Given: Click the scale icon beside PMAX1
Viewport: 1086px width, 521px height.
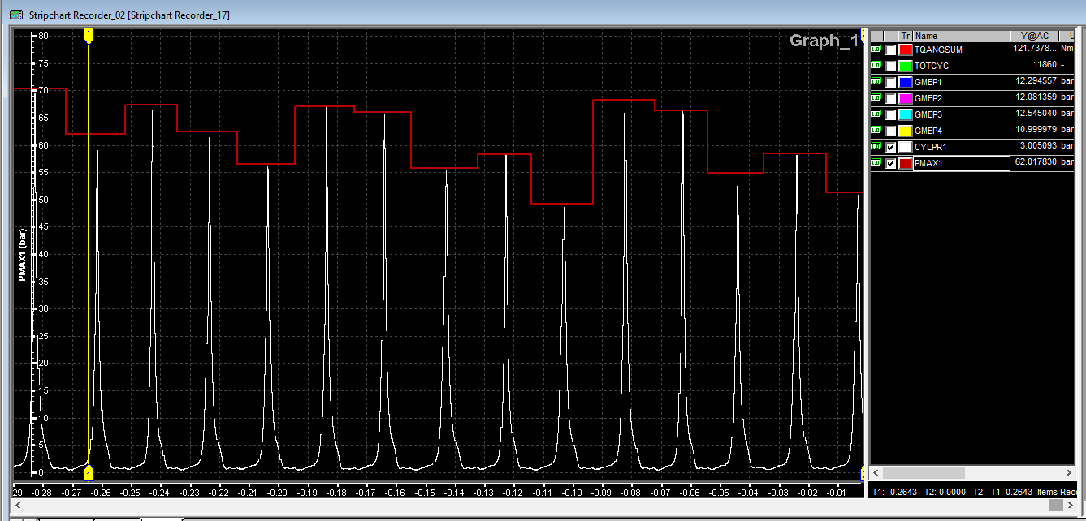Looking at the screenshot, I should (x=876, y=163).
